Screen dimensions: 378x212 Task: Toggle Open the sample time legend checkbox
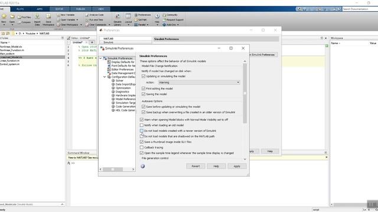tap(142, 153)
